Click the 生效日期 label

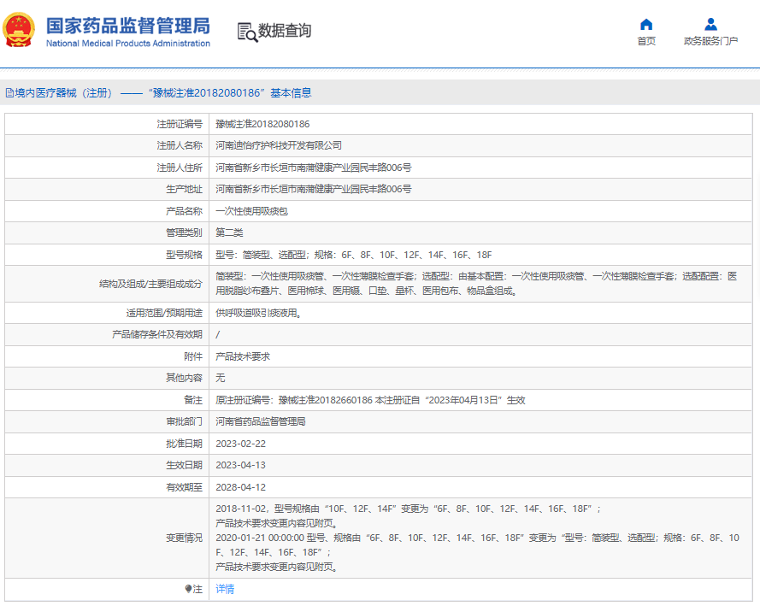pyautogui.click(x=184, y=465)
